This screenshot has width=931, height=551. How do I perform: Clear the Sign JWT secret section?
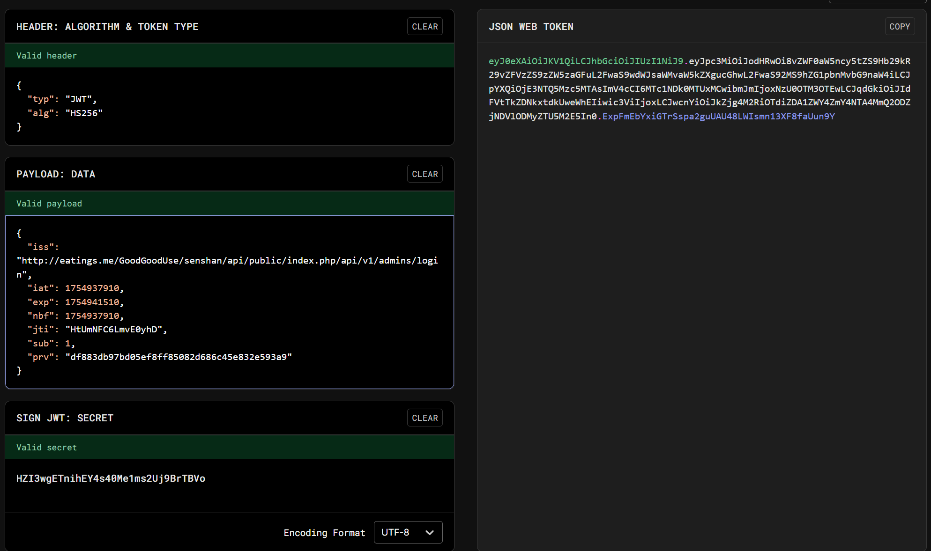tap(425, 418)
